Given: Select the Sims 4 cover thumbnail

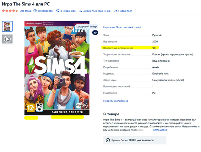Looking at the screenshot, I should pos(7,26).
